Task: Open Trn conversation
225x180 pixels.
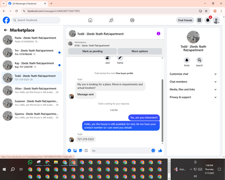Action: (31, 53)
